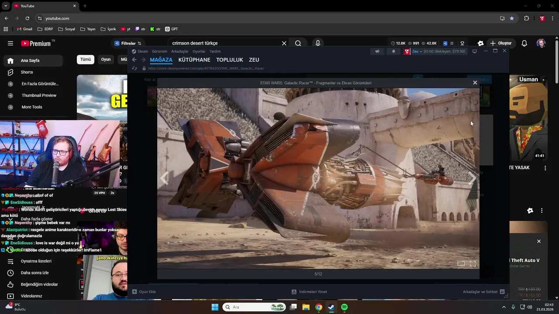Open Beğendiğim videolar in YouTube sidebar

(x=33, y=284)
